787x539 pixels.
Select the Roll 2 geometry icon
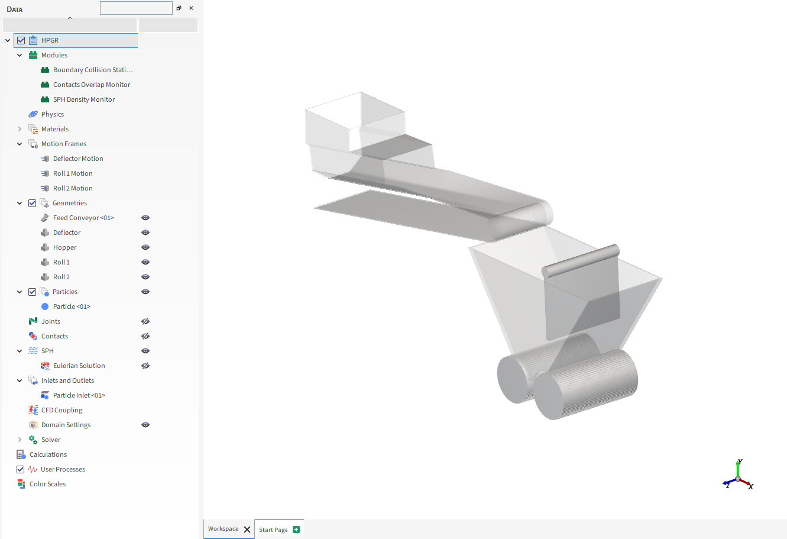(x=45, y=277)
